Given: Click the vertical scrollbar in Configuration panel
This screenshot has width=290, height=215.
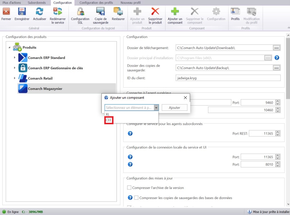Looking at the screenshot, I should point(288,68).
